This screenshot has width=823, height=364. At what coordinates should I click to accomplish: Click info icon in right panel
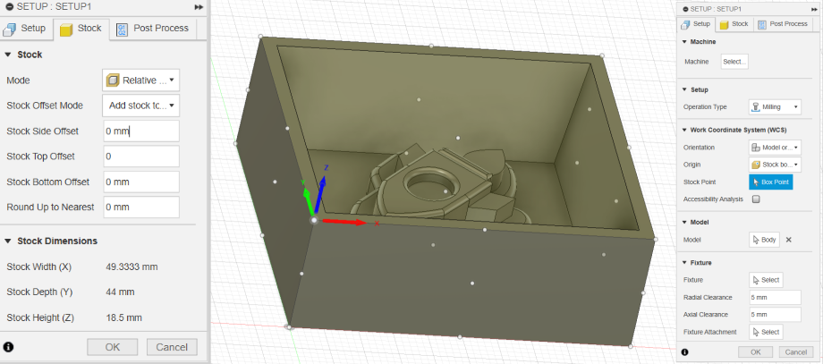684,352
